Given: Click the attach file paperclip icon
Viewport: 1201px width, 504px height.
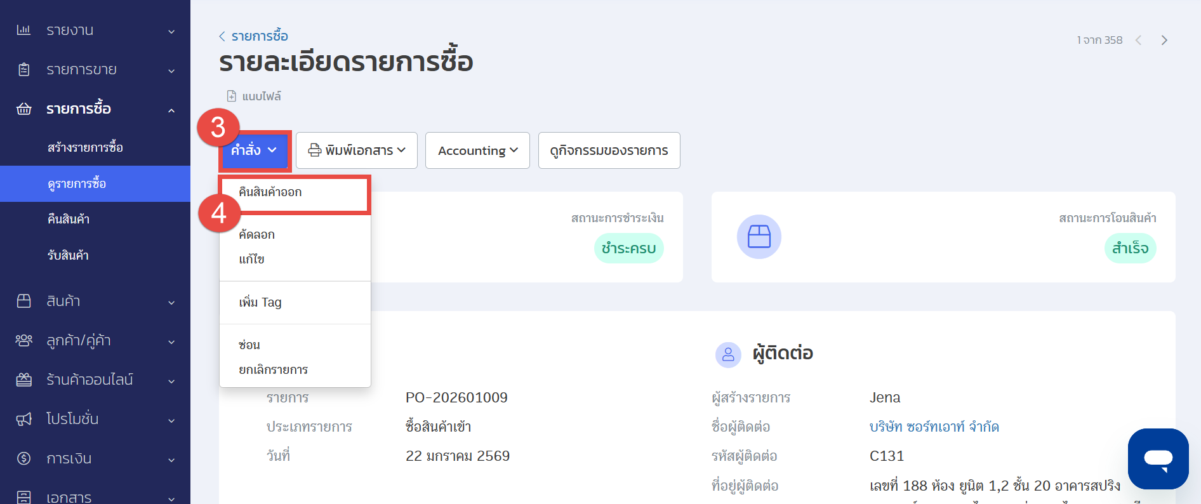Looking at the screenshot, I should (232, 96).
